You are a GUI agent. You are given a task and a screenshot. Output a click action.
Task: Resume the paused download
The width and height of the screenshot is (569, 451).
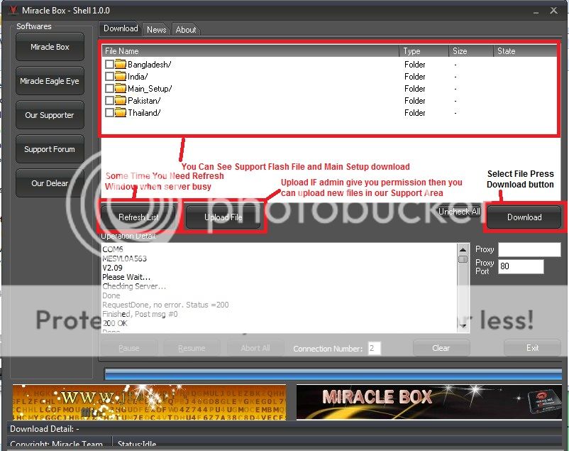point(192,348)
